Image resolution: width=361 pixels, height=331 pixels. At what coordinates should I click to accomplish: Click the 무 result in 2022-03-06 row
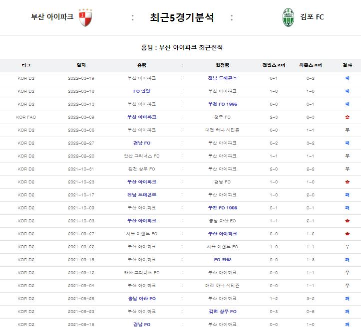[x=347, y=130]
